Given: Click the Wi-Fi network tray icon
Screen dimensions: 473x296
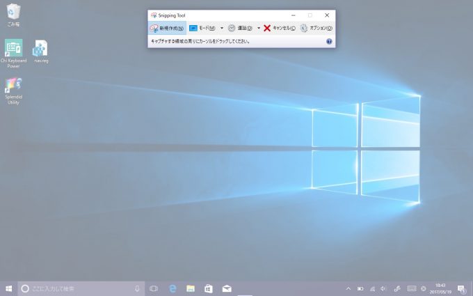Looking at the screenshot, I should click(x=372, y=289).
